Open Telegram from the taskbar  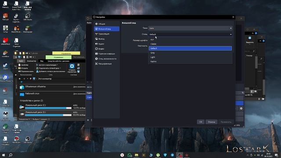172,155
